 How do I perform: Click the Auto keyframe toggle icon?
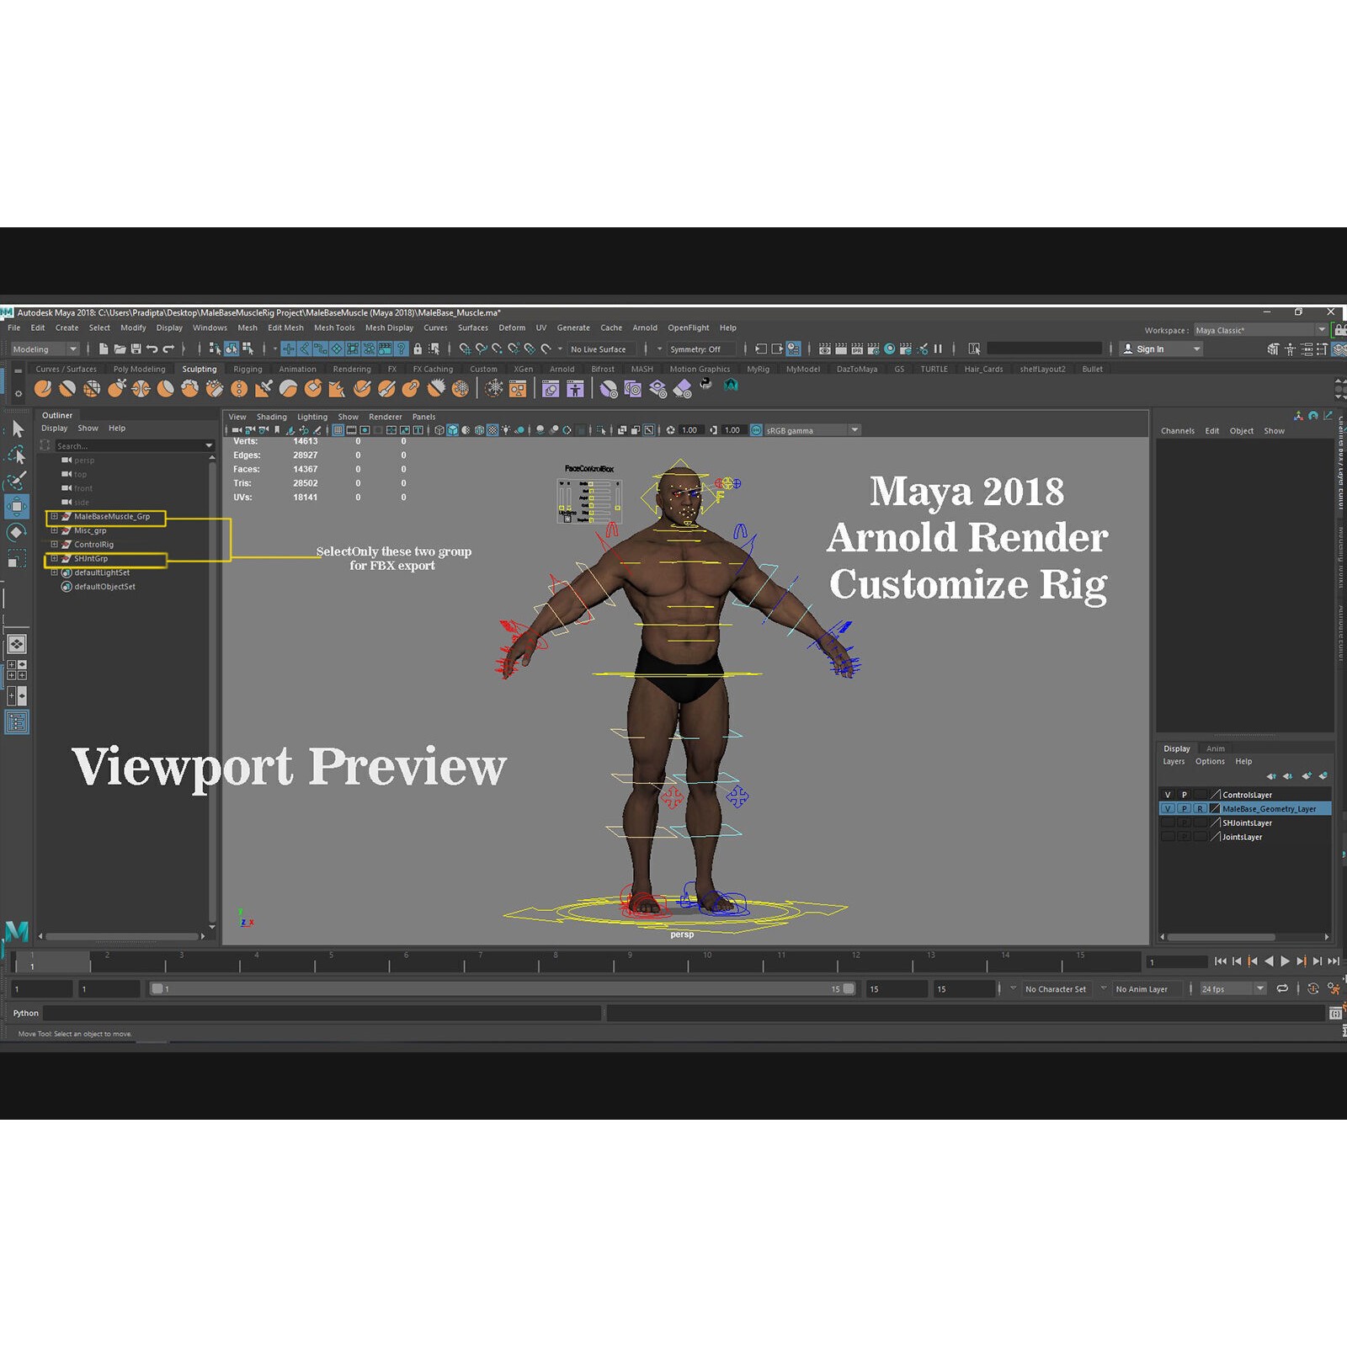pos(1313,988)
